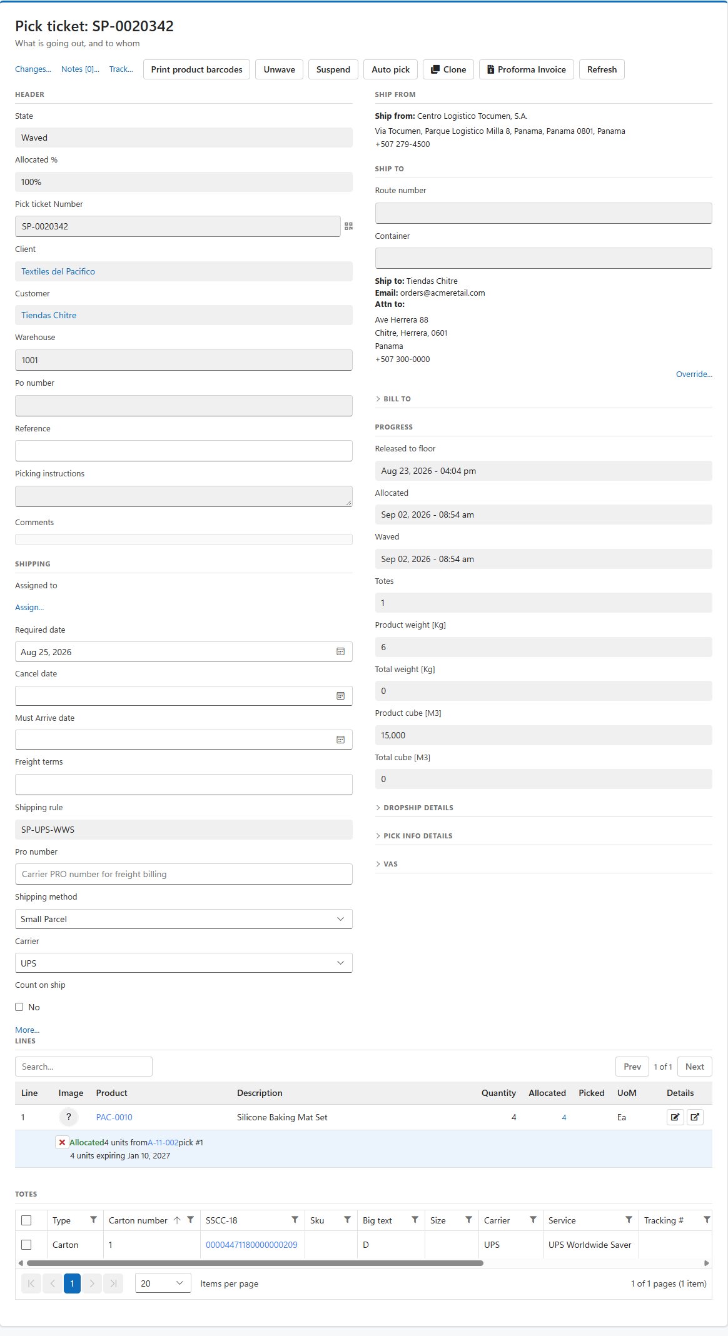Open location A-11-002 link
728x1336 pixels.
point(163,1143)
